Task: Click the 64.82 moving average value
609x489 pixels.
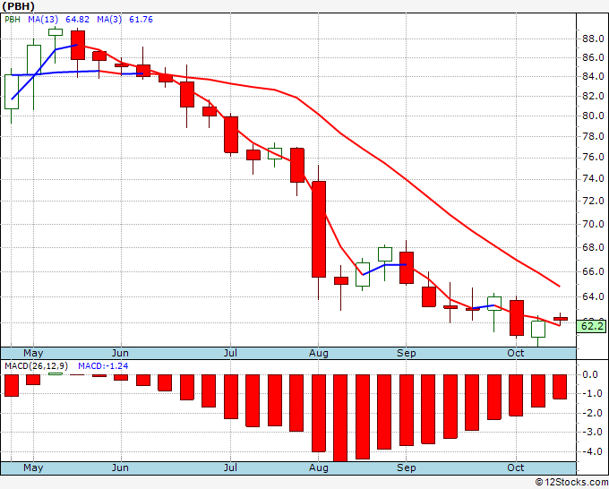Action: pyautogui.click(x=77, y=20)
